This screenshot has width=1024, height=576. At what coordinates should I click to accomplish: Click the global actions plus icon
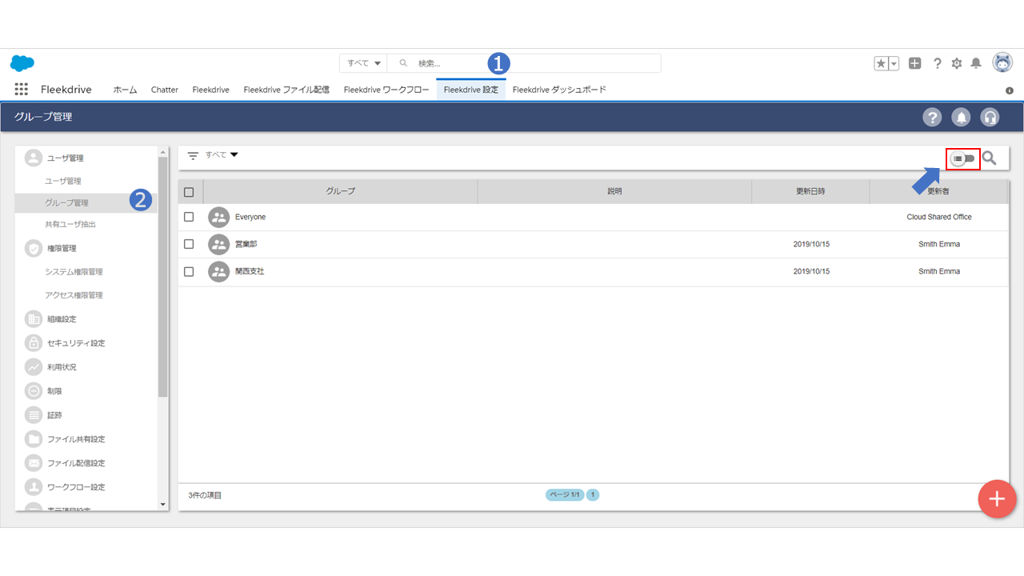pos(915,63)
